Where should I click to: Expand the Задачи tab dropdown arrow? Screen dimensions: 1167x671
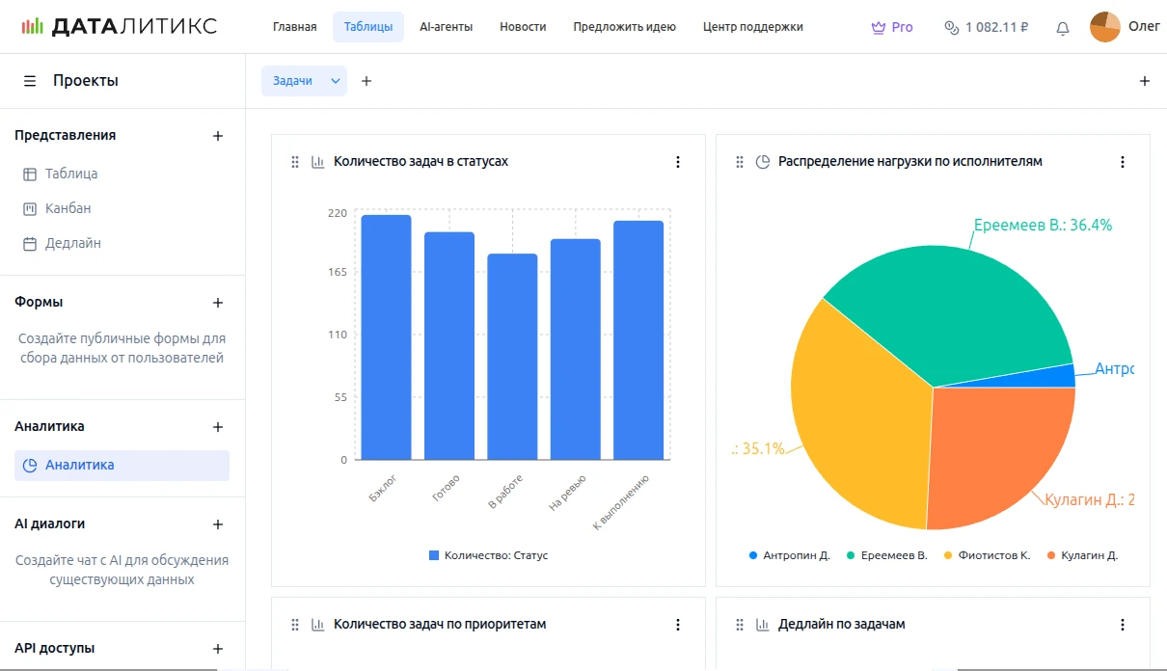[336, 81]
